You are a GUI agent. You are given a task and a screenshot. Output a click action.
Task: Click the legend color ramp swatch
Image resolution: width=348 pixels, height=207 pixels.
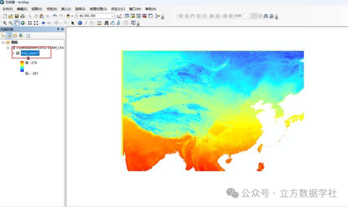coord(22,66)
